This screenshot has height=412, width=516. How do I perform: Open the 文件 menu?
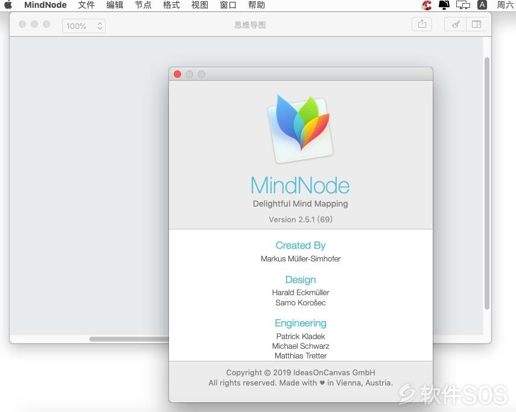pyautogui.click(x=86, y=5)
